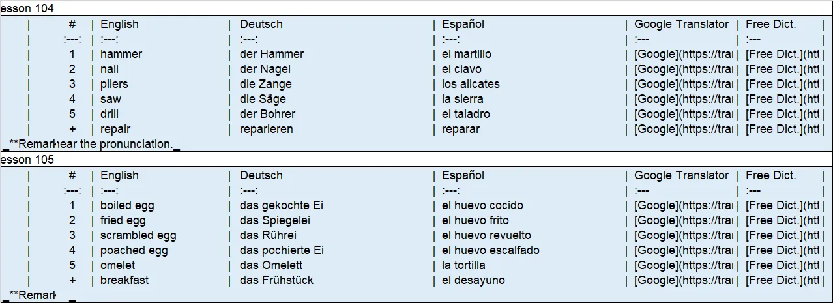Click the Español header in Lesson 104
The height and width of the screenshot is (303, 833).
[x=463, y=24]
